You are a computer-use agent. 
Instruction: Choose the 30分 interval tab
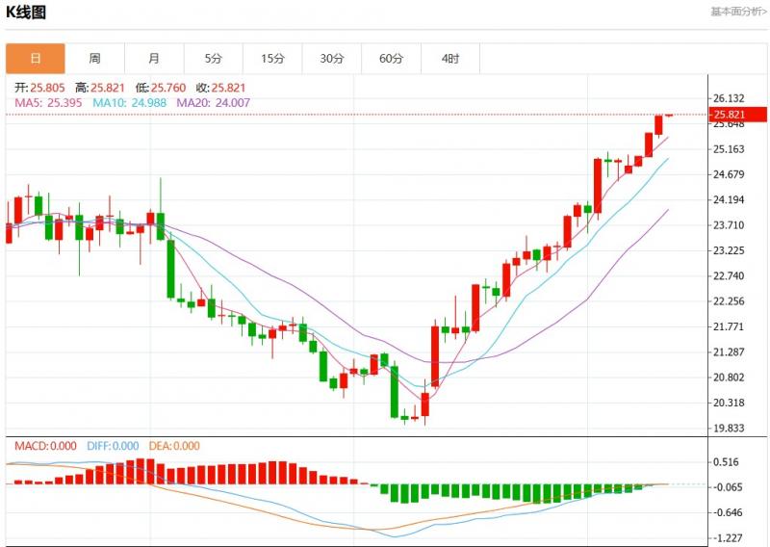click(x=332, y=59)
